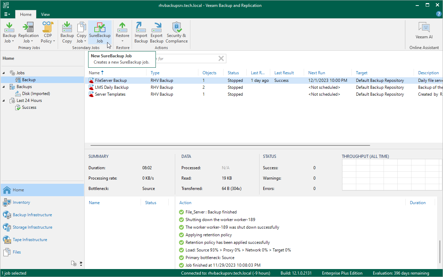Click 'Shutting down the worker worker-189' entry
The height and width of the screenshot is (277, 443).
click(x=220, y=220)
